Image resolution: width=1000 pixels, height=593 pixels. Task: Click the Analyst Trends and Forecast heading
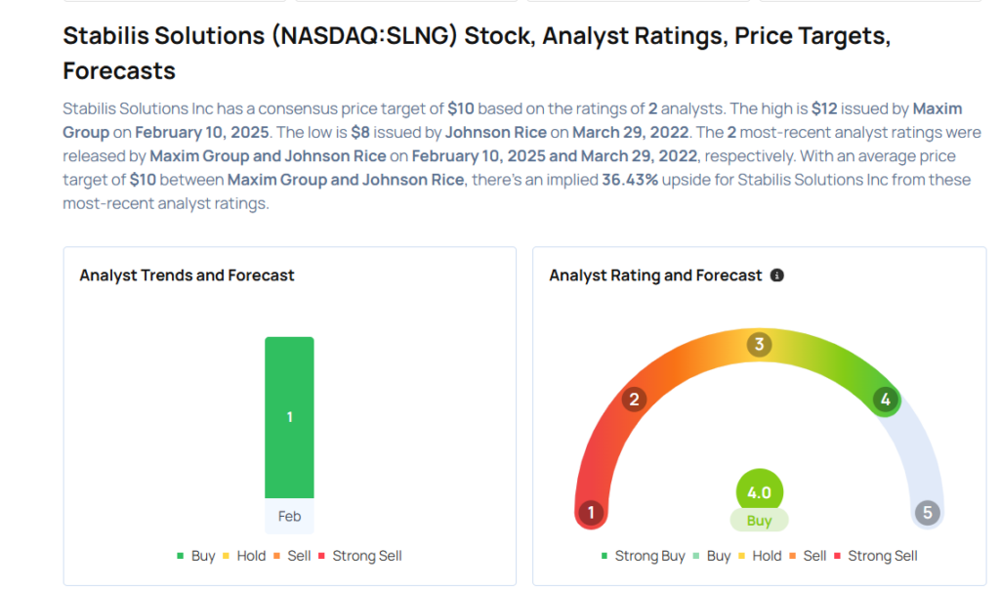187,275
